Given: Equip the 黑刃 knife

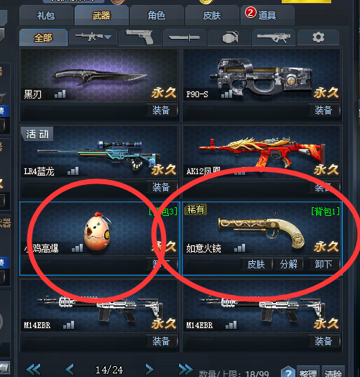Looking at the screenshot, I should tap(162, 110).
